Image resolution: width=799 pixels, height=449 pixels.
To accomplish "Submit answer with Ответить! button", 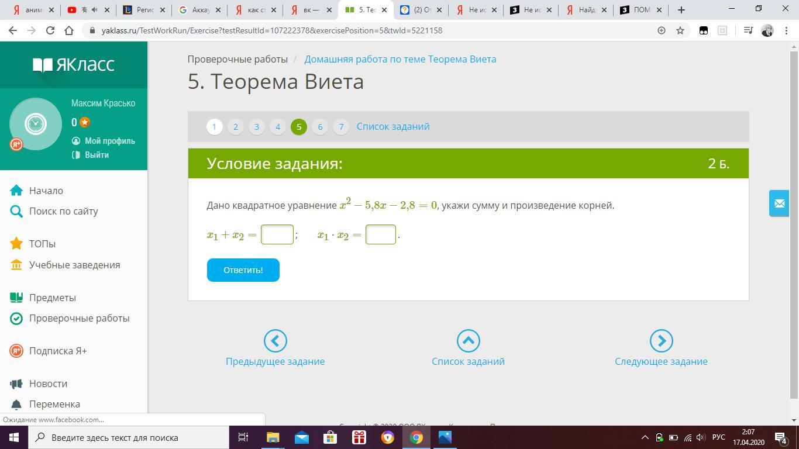I will tap(243, 270).
